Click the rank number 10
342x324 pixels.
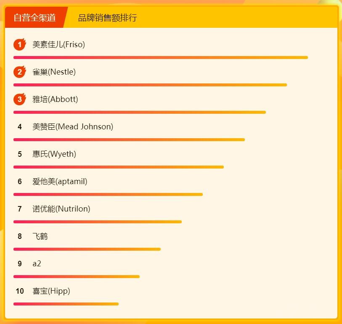(x=20, y=291)
